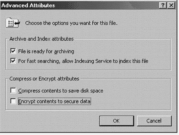
Task: Click blank dialog area left of OK button
Action: (52, 121)
